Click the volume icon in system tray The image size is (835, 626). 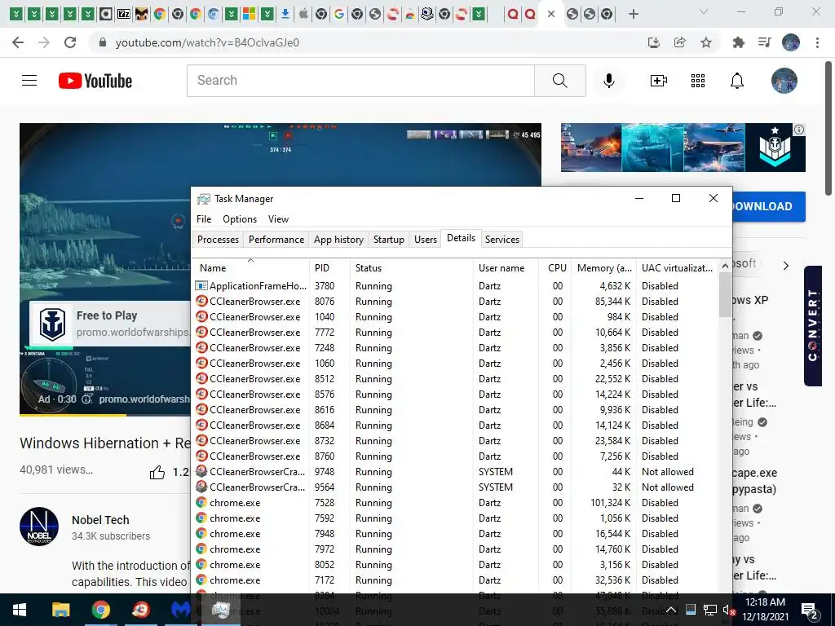pos(728,610)
